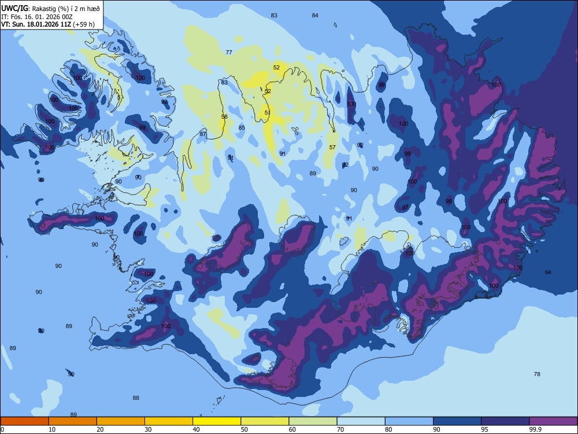Image resolution: width=578 pixels, height=434 pixels.
Task: Pick the pale yellow 50–60 legend swatch
Action: (x=265, y=421)
